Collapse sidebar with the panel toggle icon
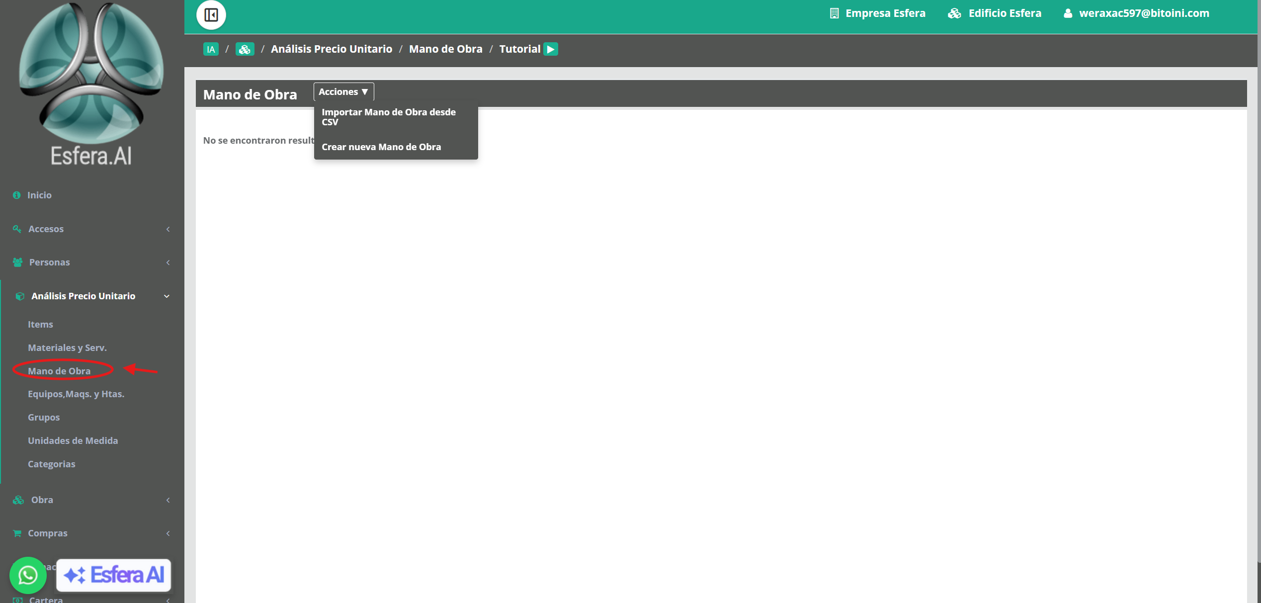This screenshot has height=603, width=1261. coord(211,15)
